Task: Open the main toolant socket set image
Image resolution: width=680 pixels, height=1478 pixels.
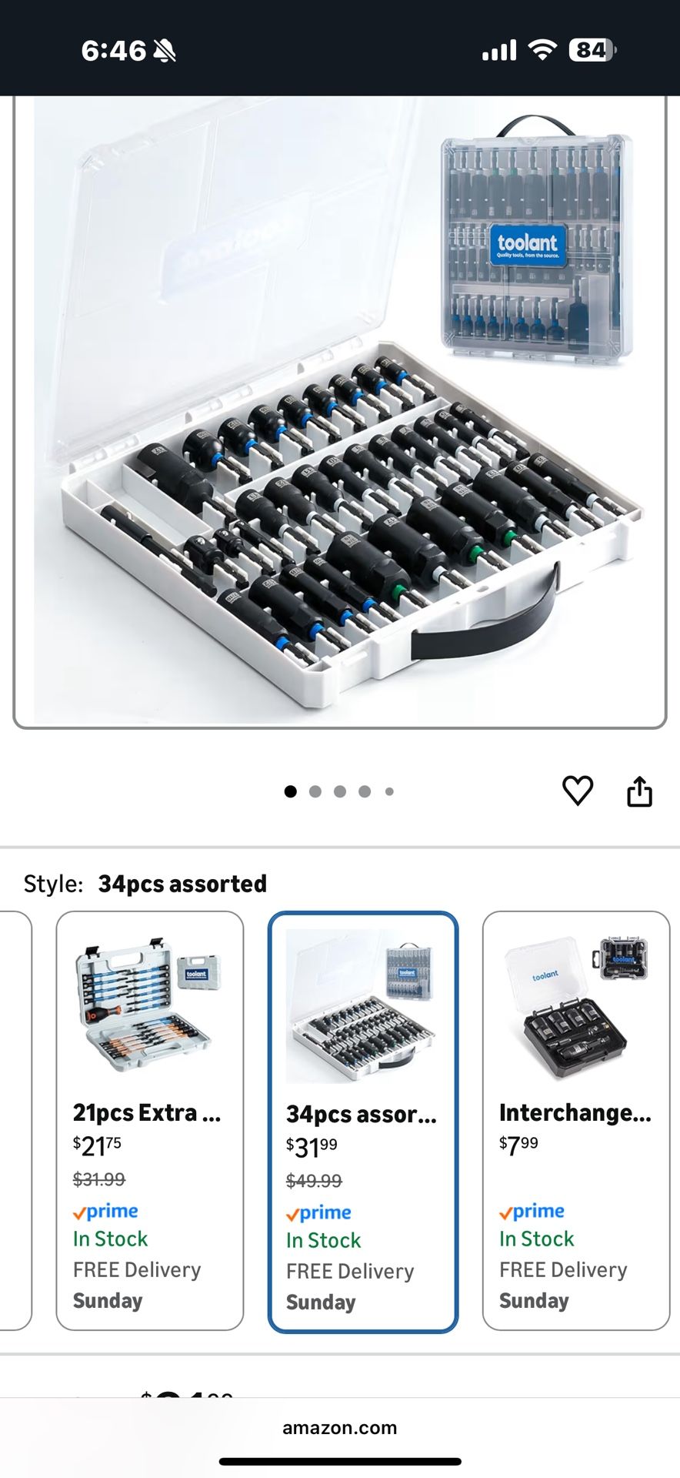Action: coord(340,412)
